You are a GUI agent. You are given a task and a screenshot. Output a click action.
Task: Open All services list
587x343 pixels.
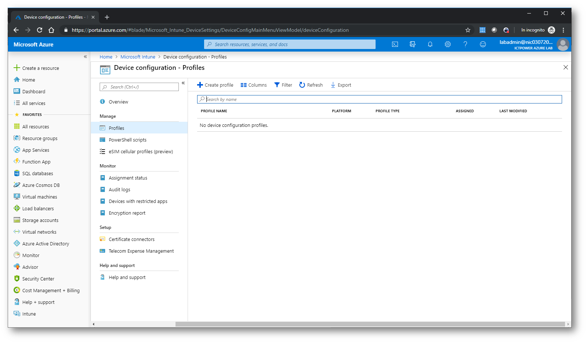point(34,103)
